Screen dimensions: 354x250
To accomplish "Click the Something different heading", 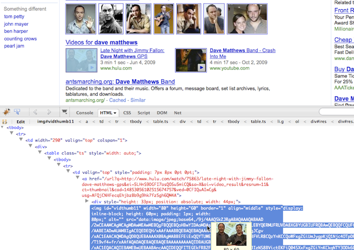I will pyautogui.click(x=25, y=9).
